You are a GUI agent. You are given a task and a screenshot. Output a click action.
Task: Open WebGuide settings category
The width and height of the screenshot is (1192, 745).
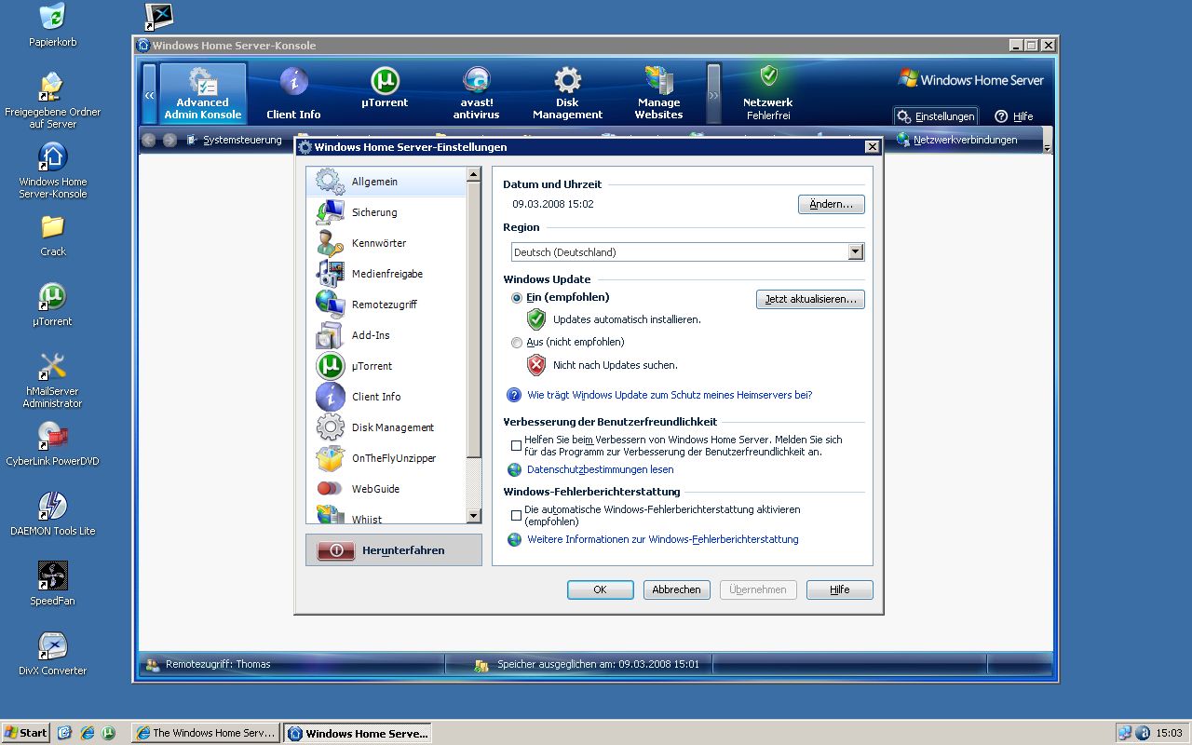(386, 489)
